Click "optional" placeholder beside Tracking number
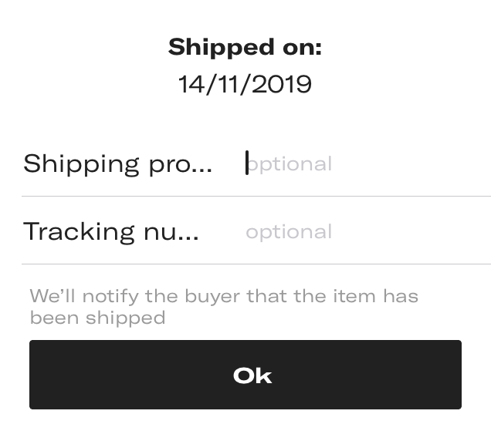 pyautogui.click(x=289, y=231)
